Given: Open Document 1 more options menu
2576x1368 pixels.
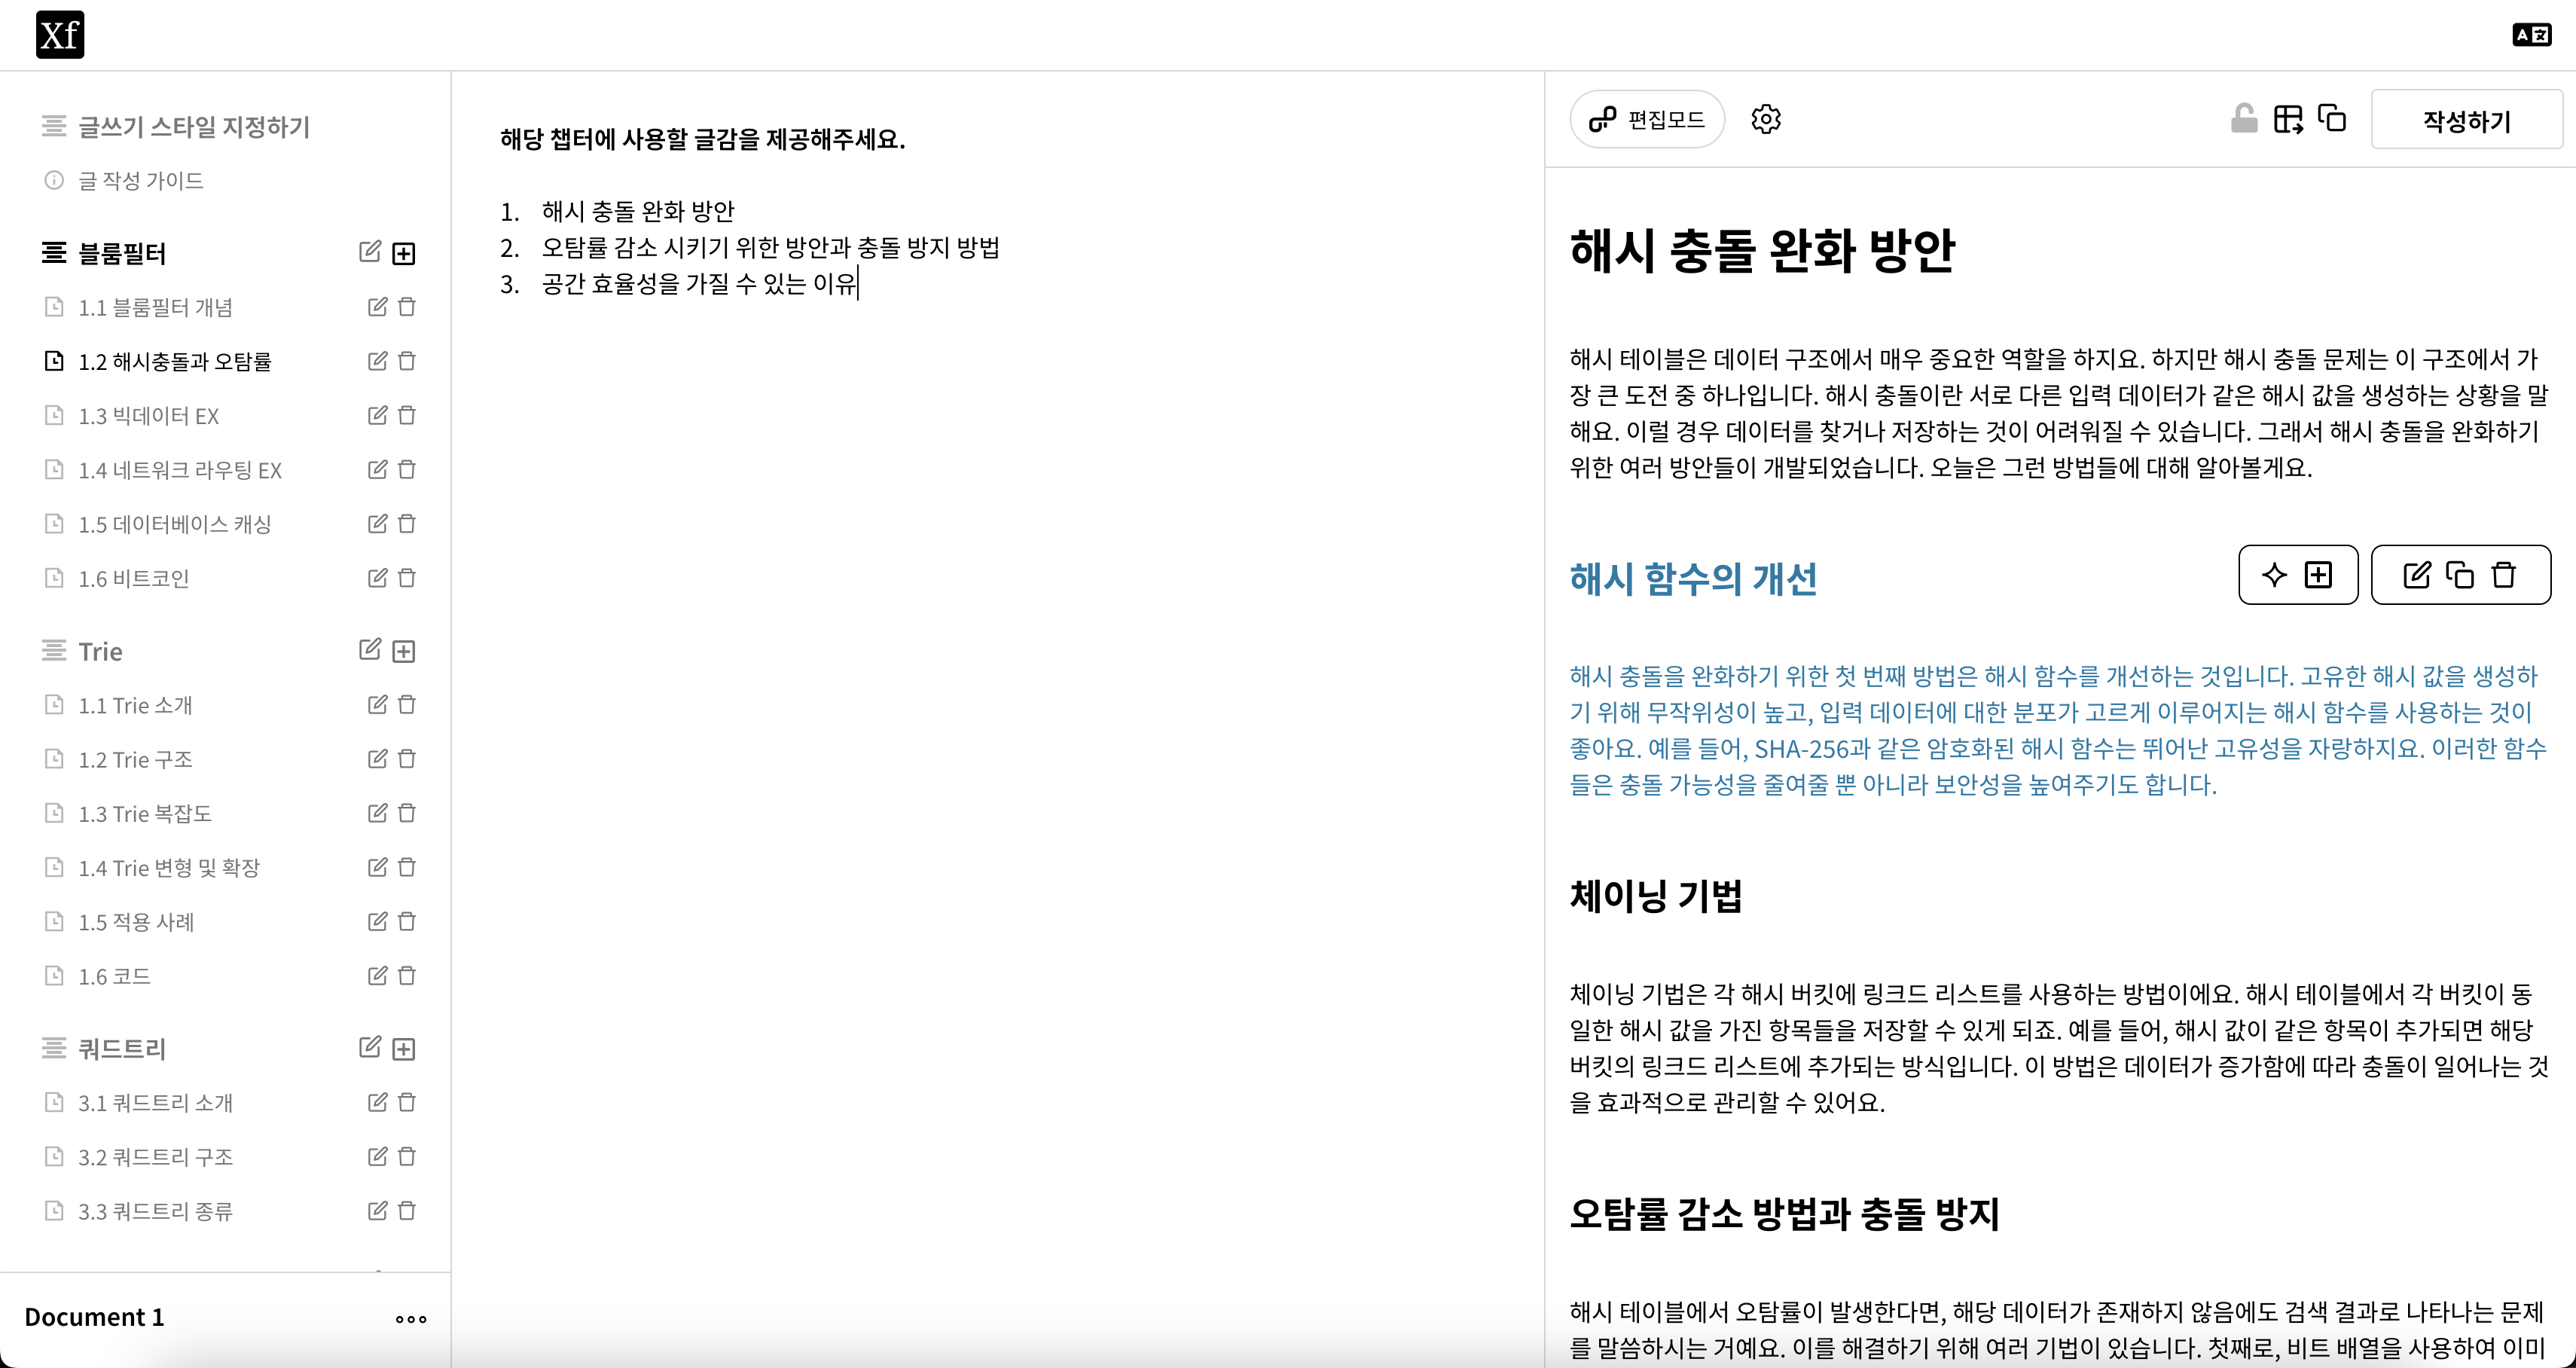Looking at the screenshot, I should pyautogui.click(x=411, y=1319).
